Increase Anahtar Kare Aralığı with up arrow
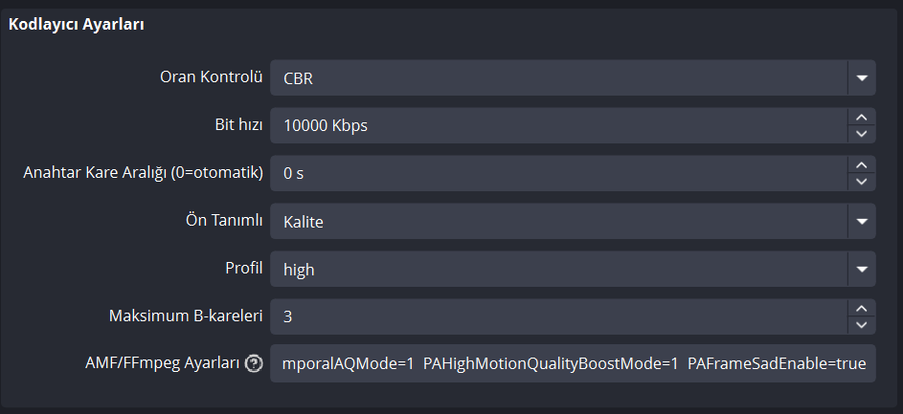The width and height of the screenshot is (903, 414). click(x=862, y=164)
